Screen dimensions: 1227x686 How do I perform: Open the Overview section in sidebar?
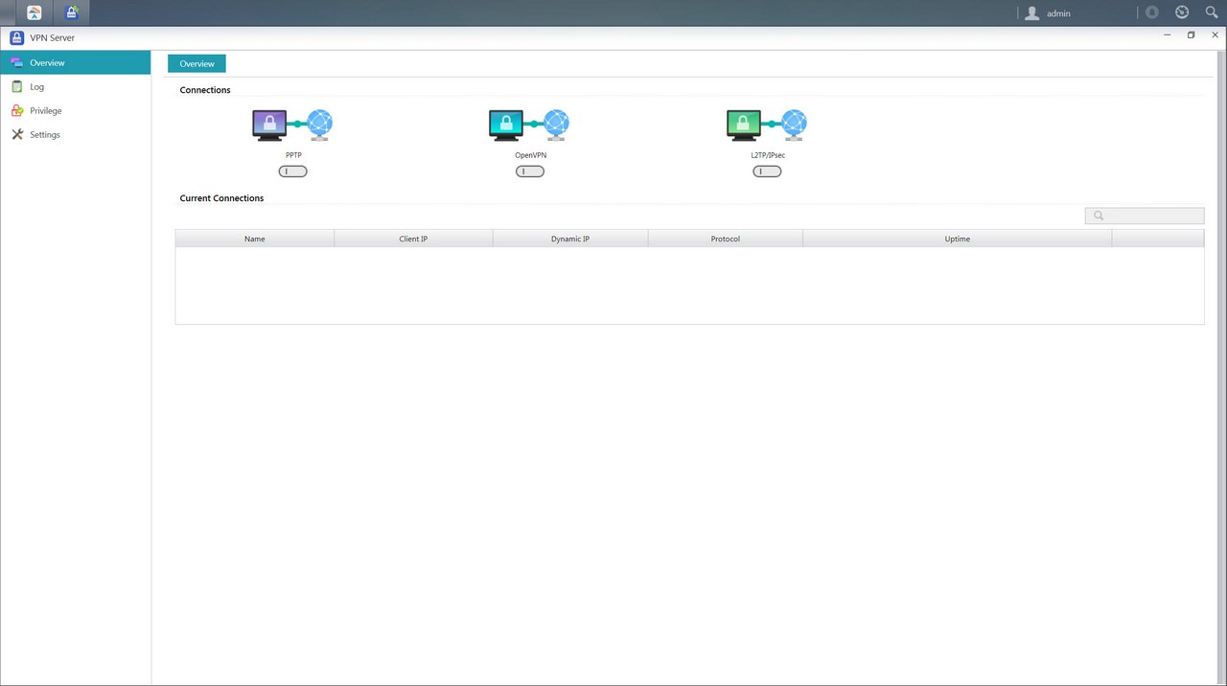tap(76, 62)
